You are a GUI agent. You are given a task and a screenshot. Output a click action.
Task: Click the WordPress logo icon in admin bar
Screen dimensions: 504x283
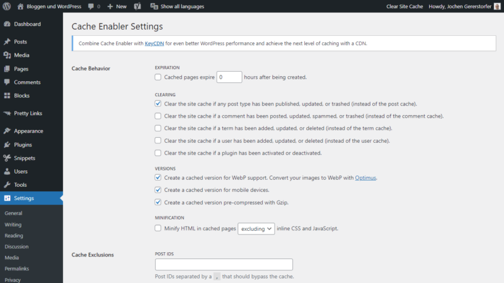pos(7,6)
